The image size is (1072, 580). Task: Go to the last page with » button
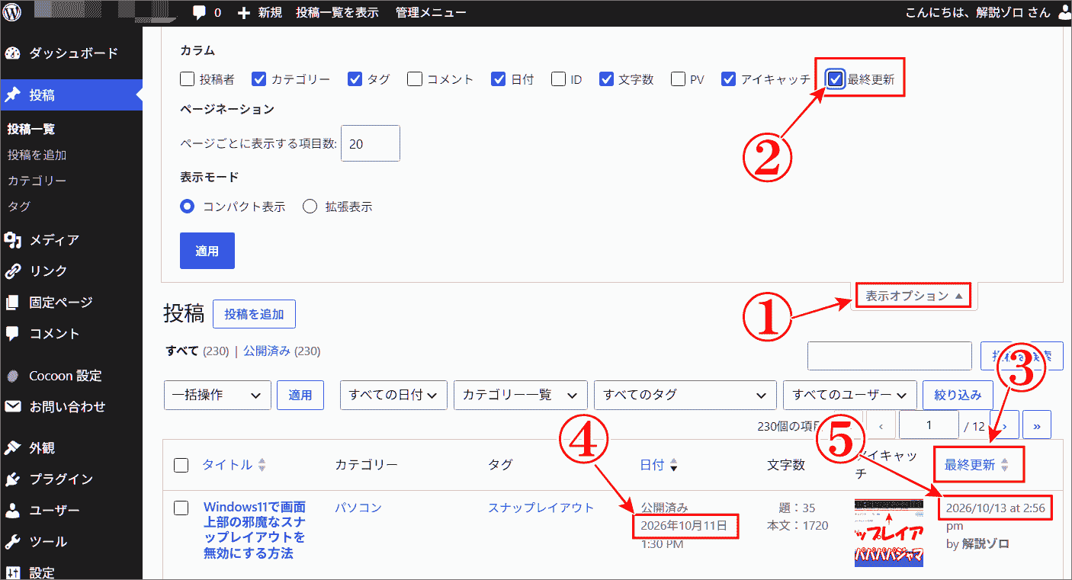[x=1037, y=425]
